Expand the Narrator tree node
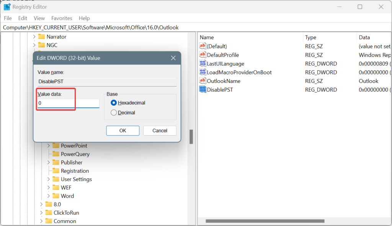392x226 pixels. click(x=34, y=37)
